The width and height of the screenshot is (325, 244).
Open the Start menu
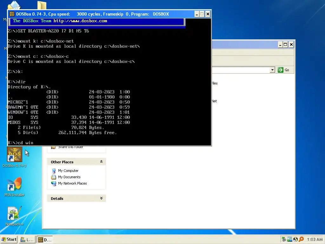click(9, 240)
